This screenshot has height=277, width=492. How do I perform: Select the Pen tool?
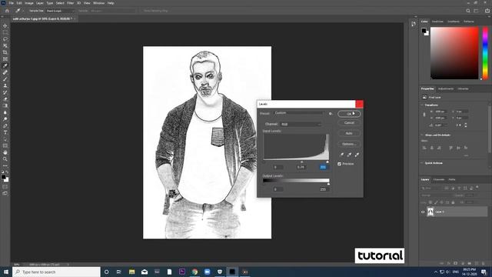5,125
